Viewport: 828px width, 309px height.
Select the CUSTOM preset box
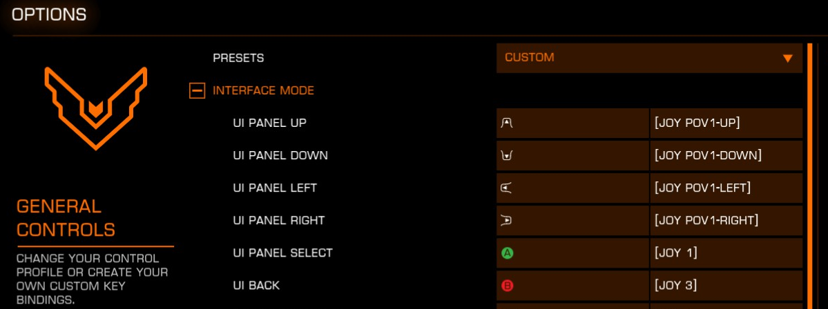[x=649, y=58]
